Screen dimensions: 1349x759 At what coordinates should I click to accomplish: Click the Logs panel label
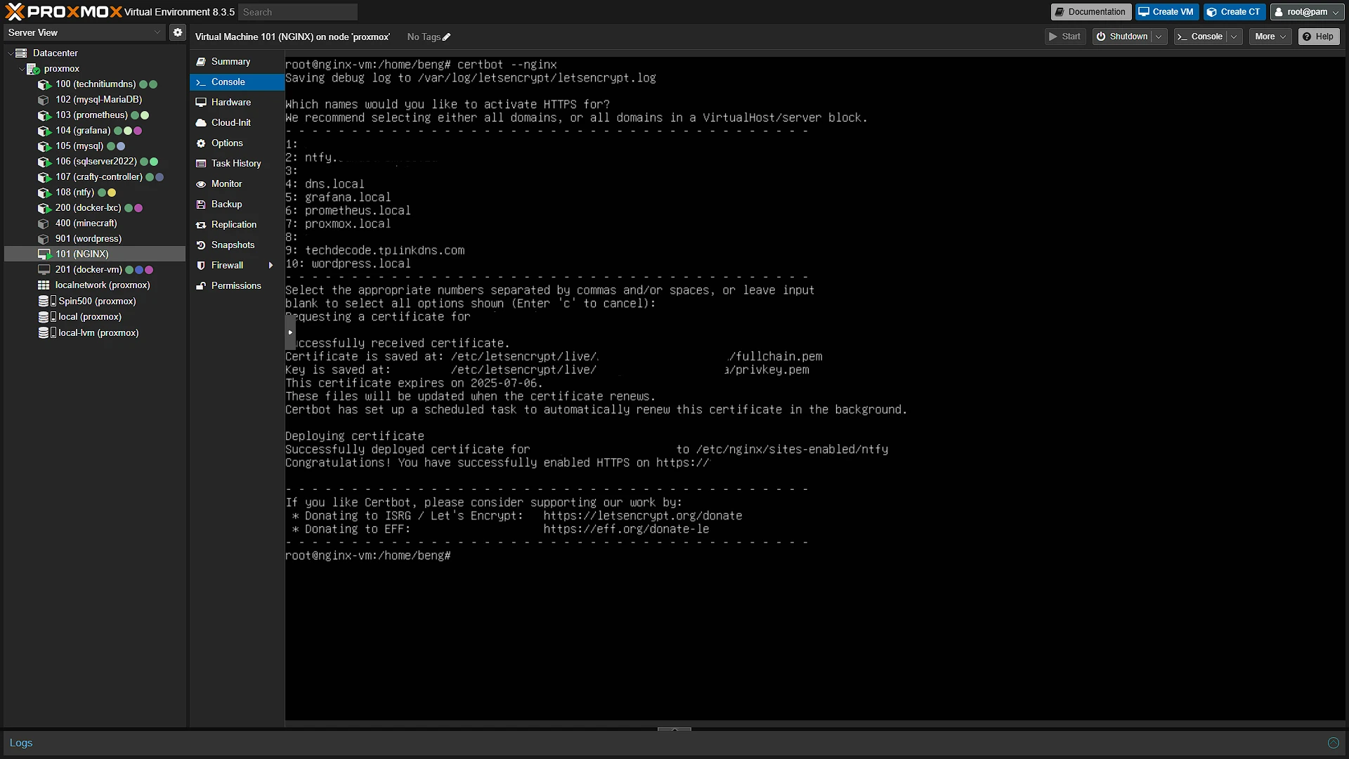tap(21, 743)
